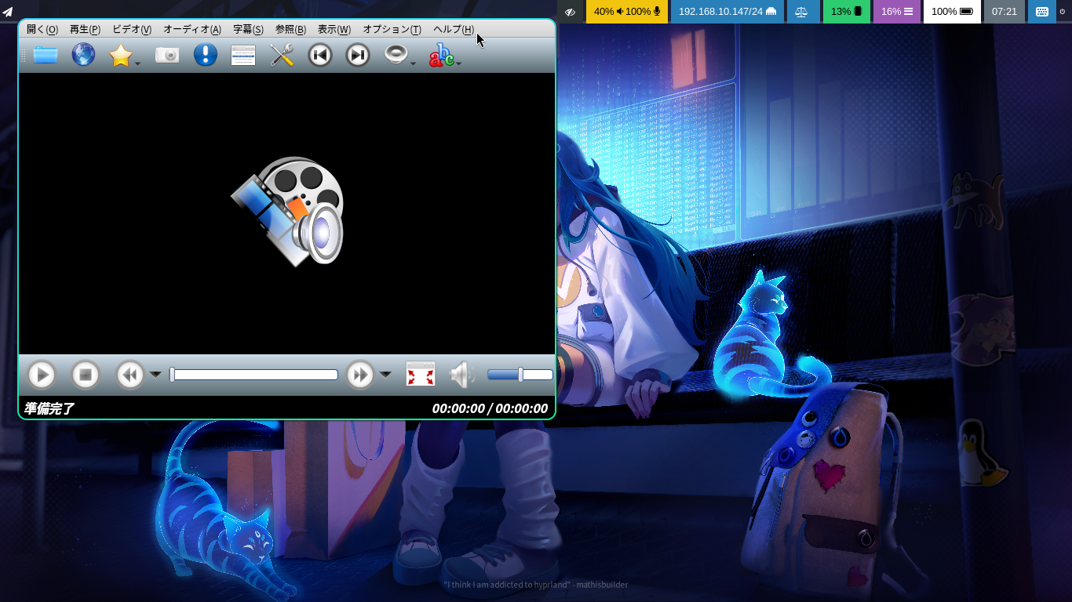
Task: Click the SMPlayer logo in video area
Action: pos(288,210)
